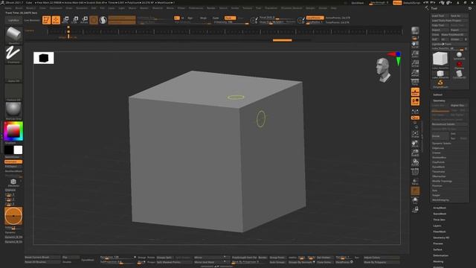476x268 pixels.
Task: Click the Actual size icon
Action: pos(415,63)
